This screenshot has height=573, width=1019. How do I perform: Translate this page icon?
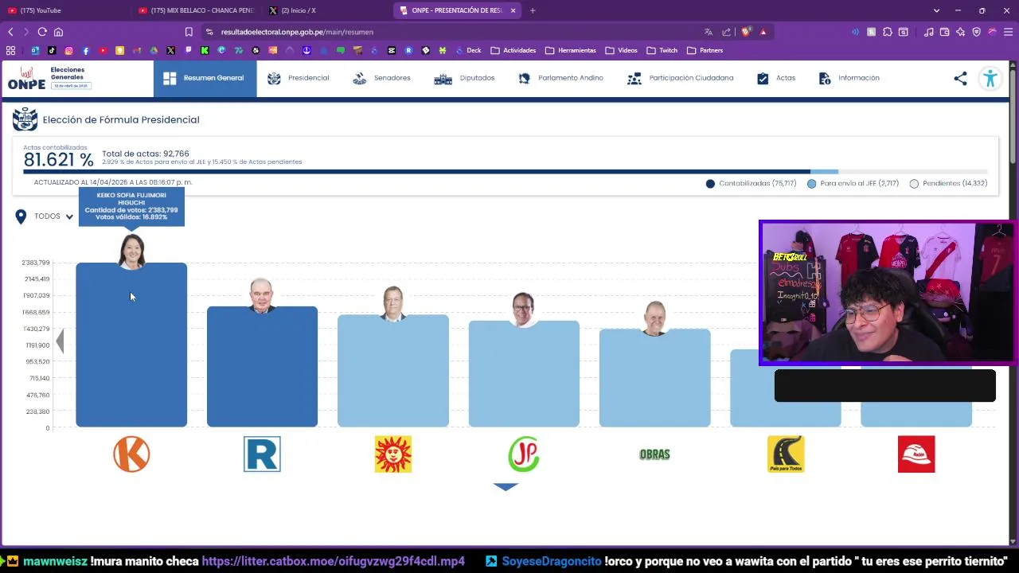click(708, 32)
